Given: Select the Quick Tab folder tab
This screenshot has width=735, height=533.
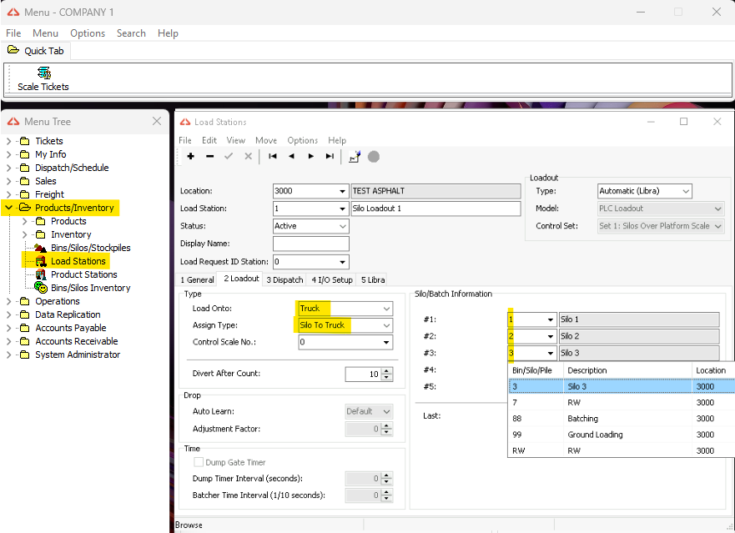Looking at the screenshot, I should coord(36,51).
